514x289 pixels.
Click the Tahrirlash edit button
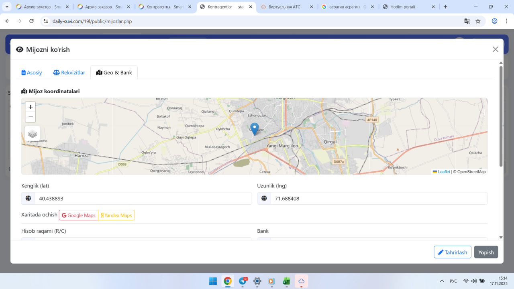click(x=452, y=252)
